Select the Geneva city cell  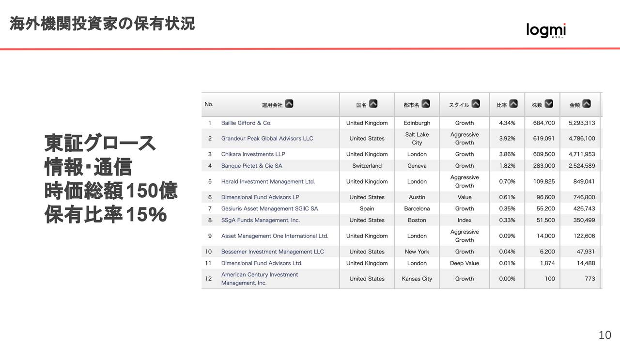pos(417,166)
